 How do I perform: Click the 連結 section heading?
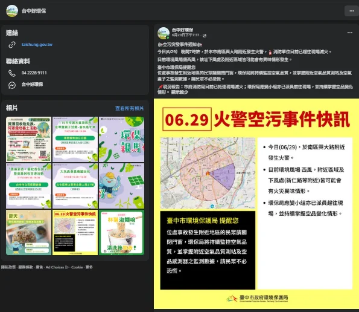[x=12, y=33]
